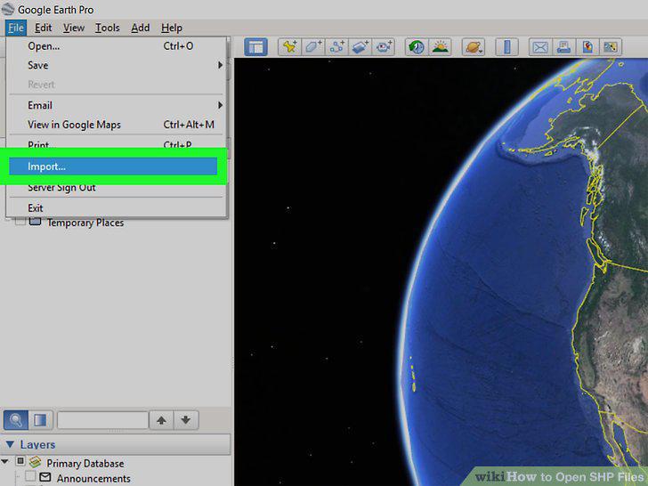
Task: Choose View in Google Maps entry
Action: click(117, 125)
